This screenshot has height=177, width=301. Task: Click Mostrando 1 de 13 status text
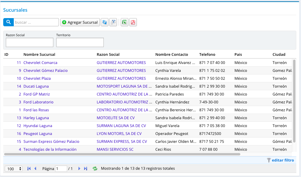tap(138, 169)
